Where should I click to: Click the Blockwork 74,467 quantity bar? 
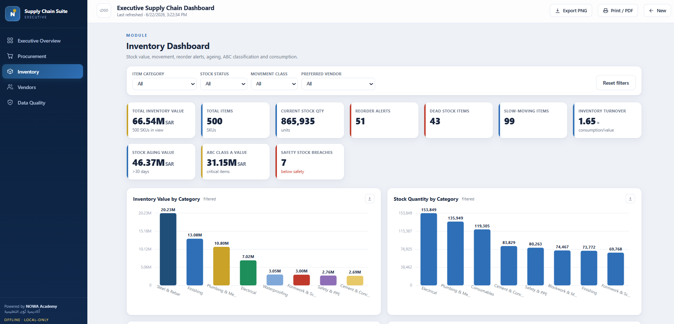point(562,268)
